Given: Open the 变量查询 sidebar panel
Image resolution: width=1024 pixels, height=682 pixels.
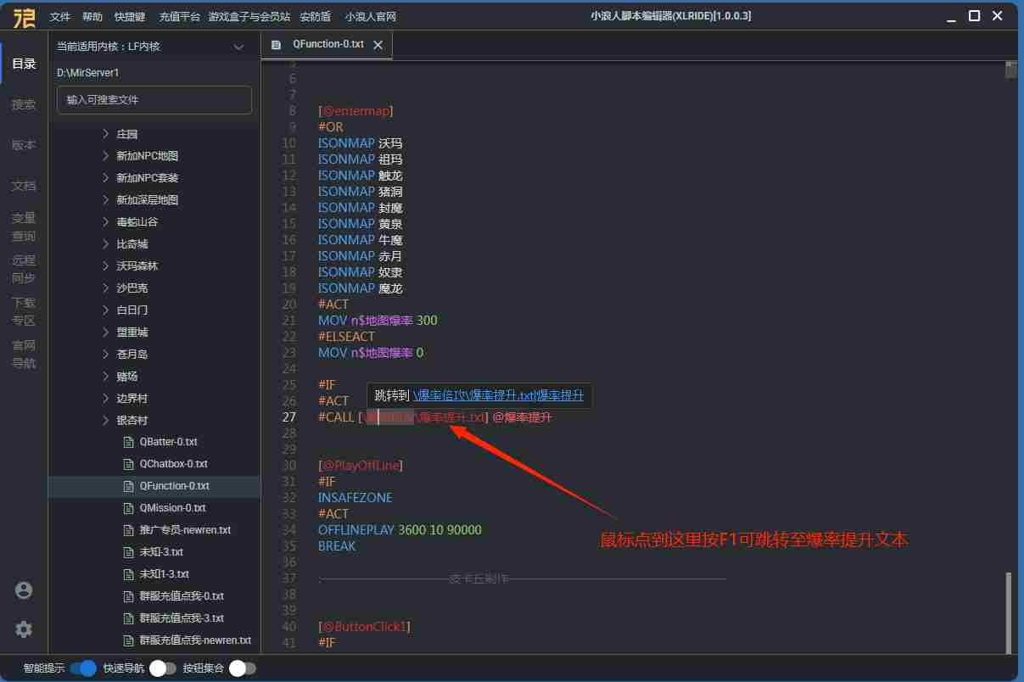Looking at the screenshot, I should point(24,227).
